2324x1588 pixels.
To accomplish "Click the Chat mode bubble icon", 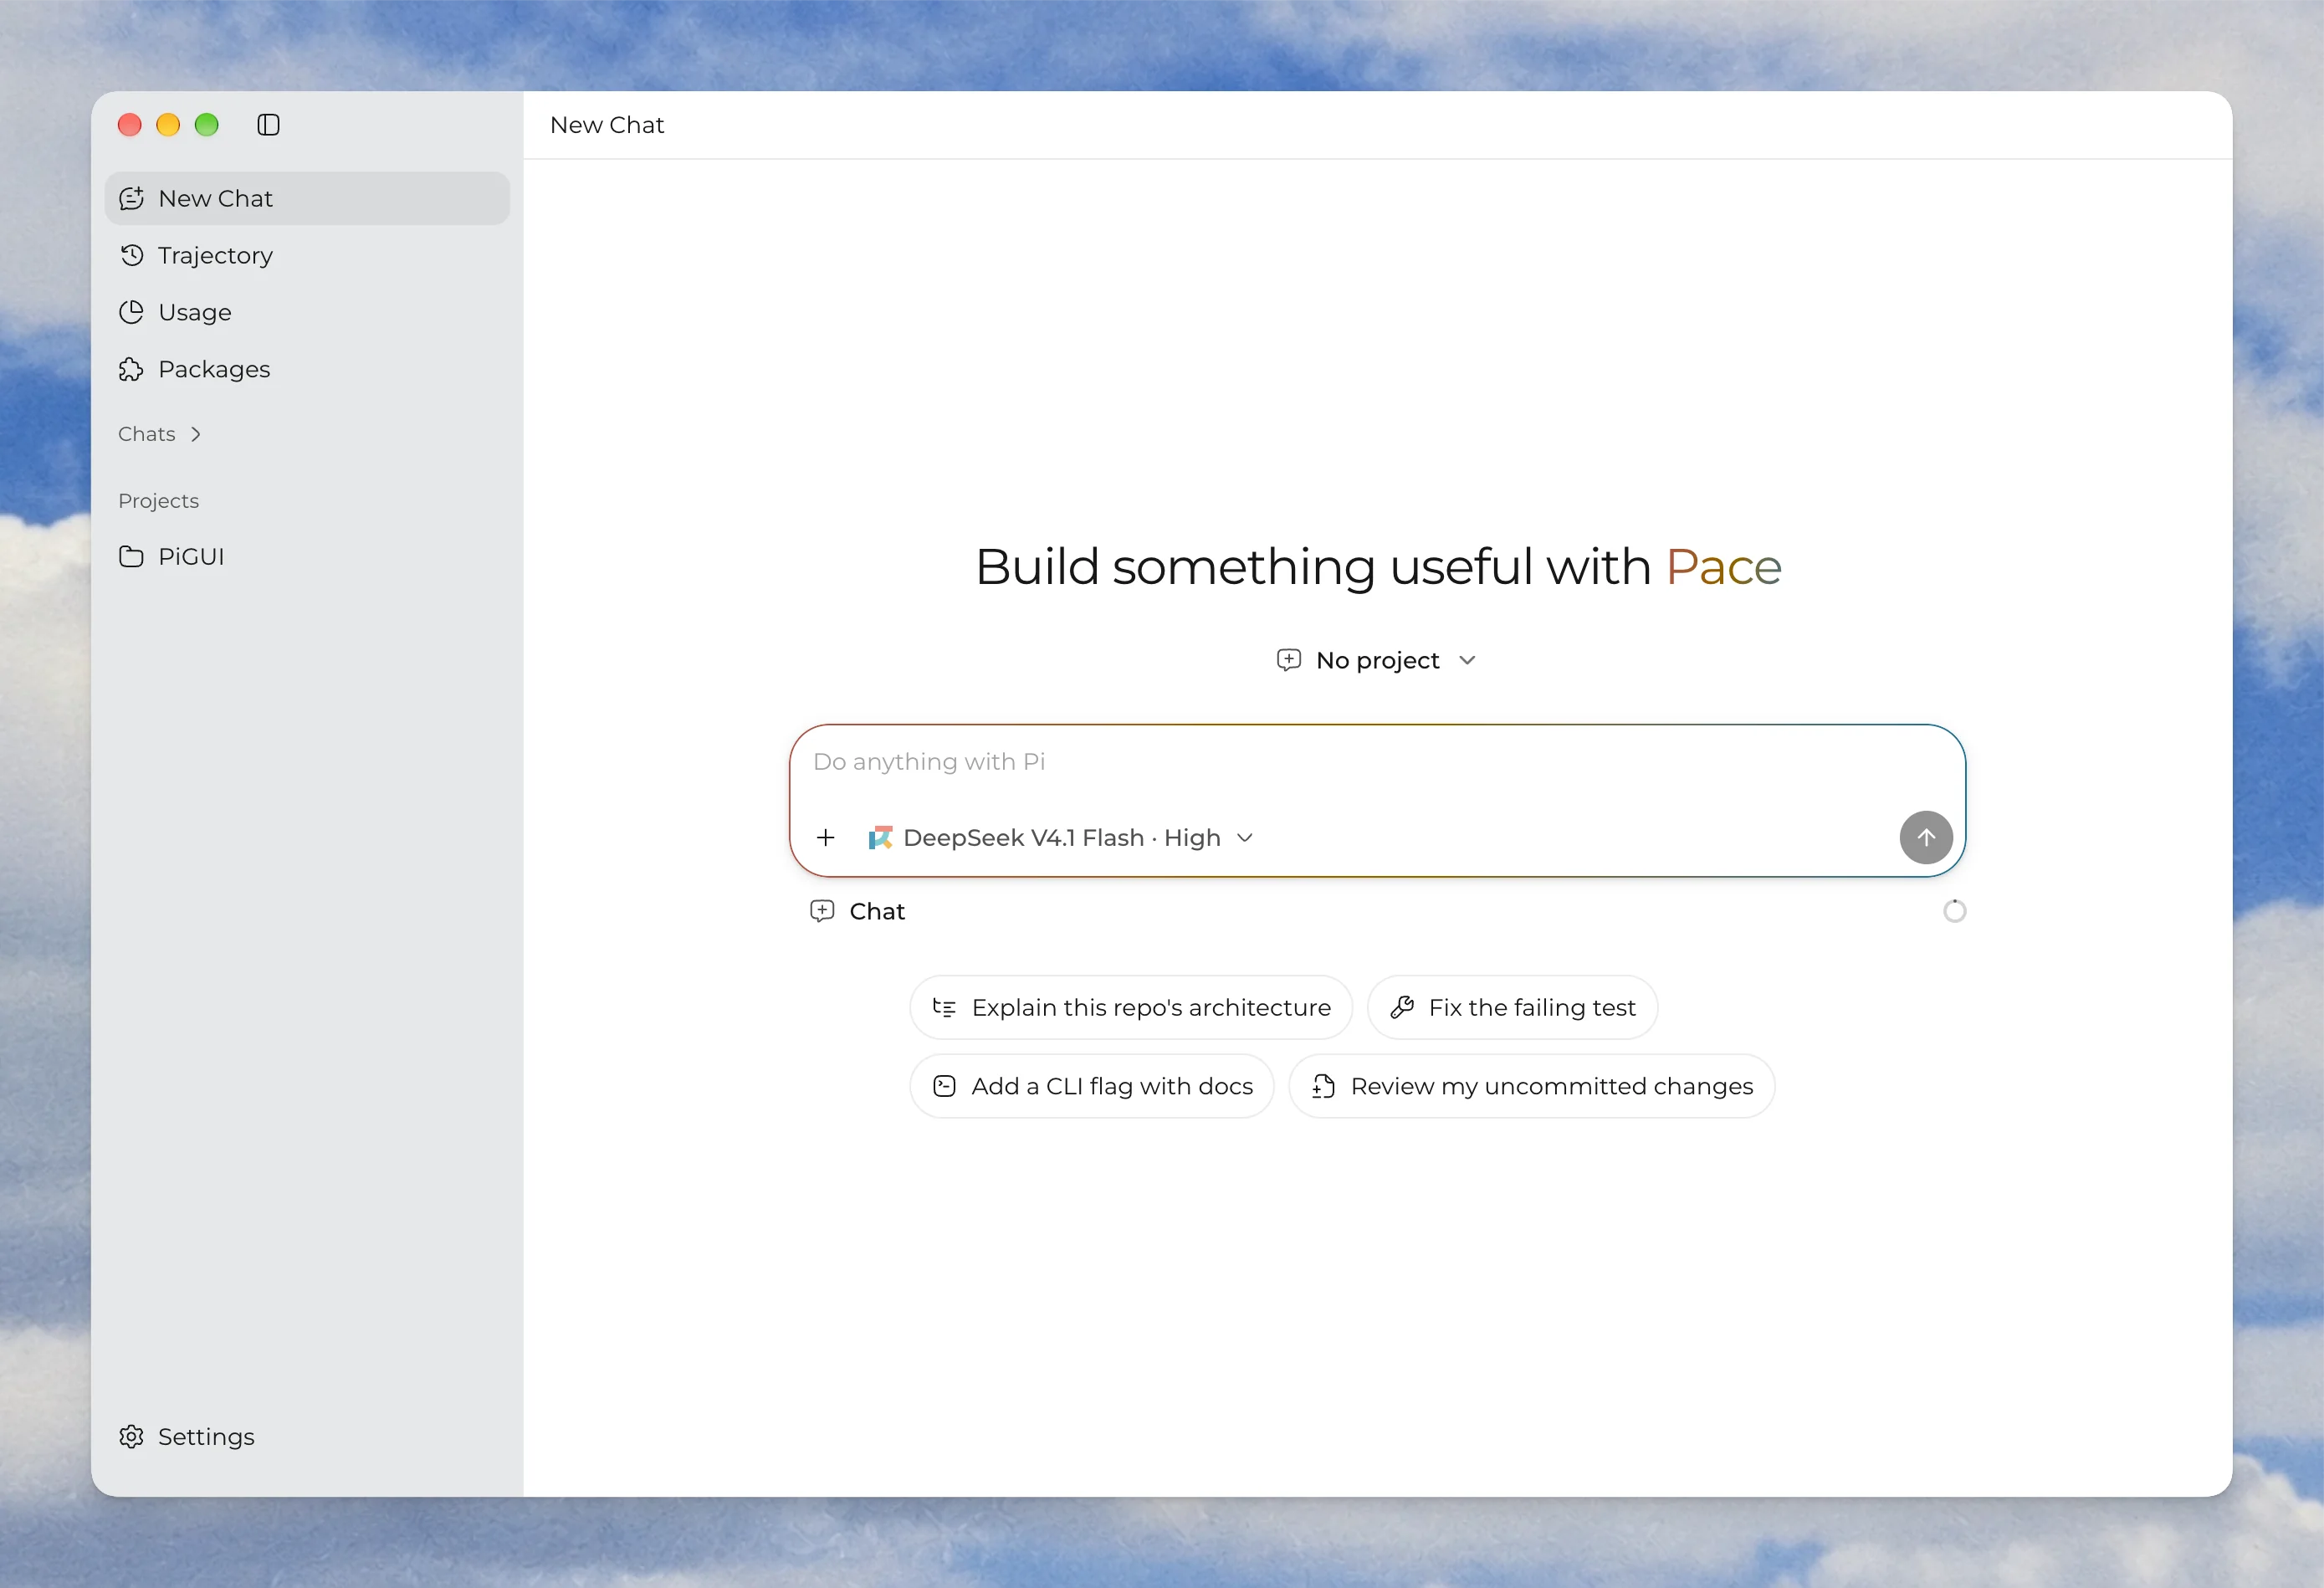I will coord(822,911).
